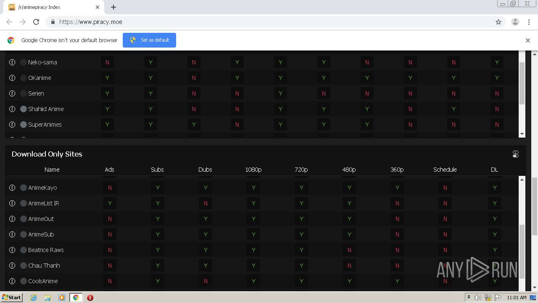Toggle Download Only Sites column settings
Viewport: 538px width, 303px height.
tap(516, 154)
